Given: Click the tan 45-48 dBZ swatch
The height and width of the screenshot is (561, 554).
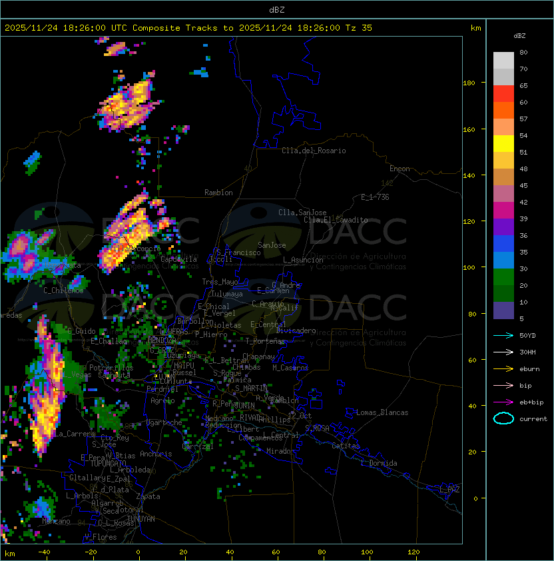Looking at the screenshot, I should [503, 177].
